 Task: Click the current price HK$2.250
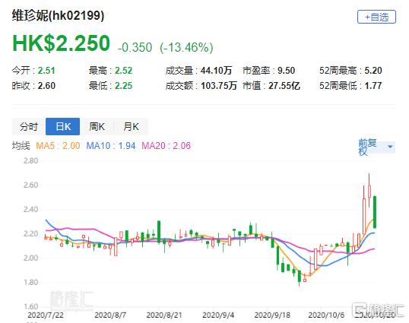tap(61, 43)
